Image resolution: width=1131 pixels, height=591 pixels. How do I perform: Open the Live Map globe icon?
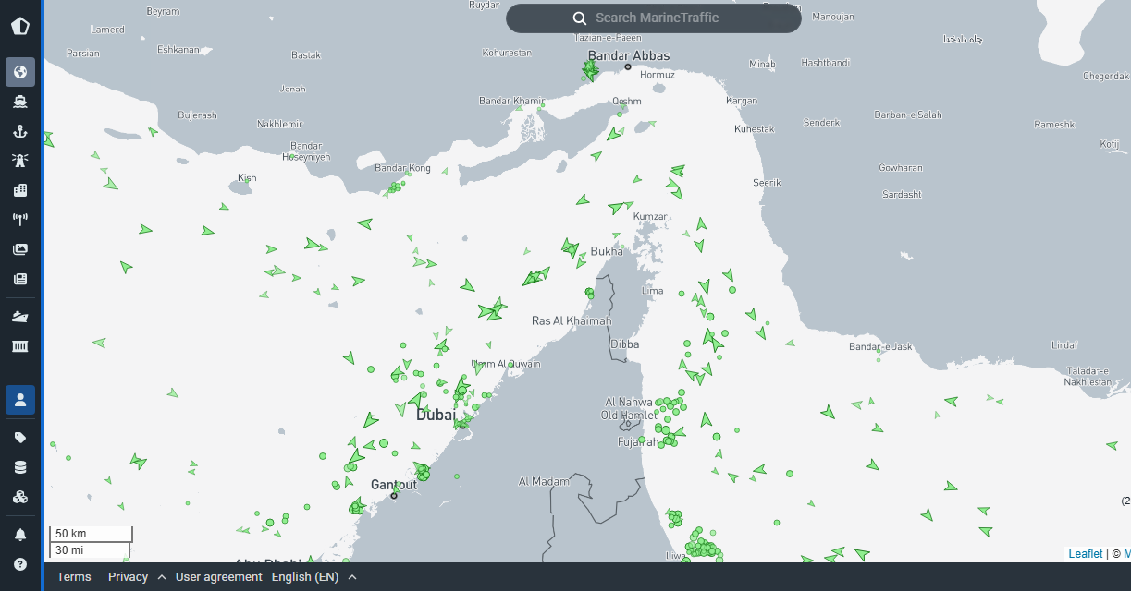click(20, 72)
